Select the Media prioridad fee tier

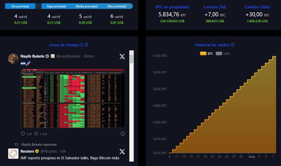(x=86, y=6)
